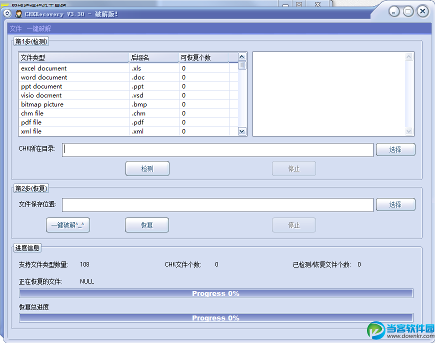Select the bitmap picture row

pos(128,104)
